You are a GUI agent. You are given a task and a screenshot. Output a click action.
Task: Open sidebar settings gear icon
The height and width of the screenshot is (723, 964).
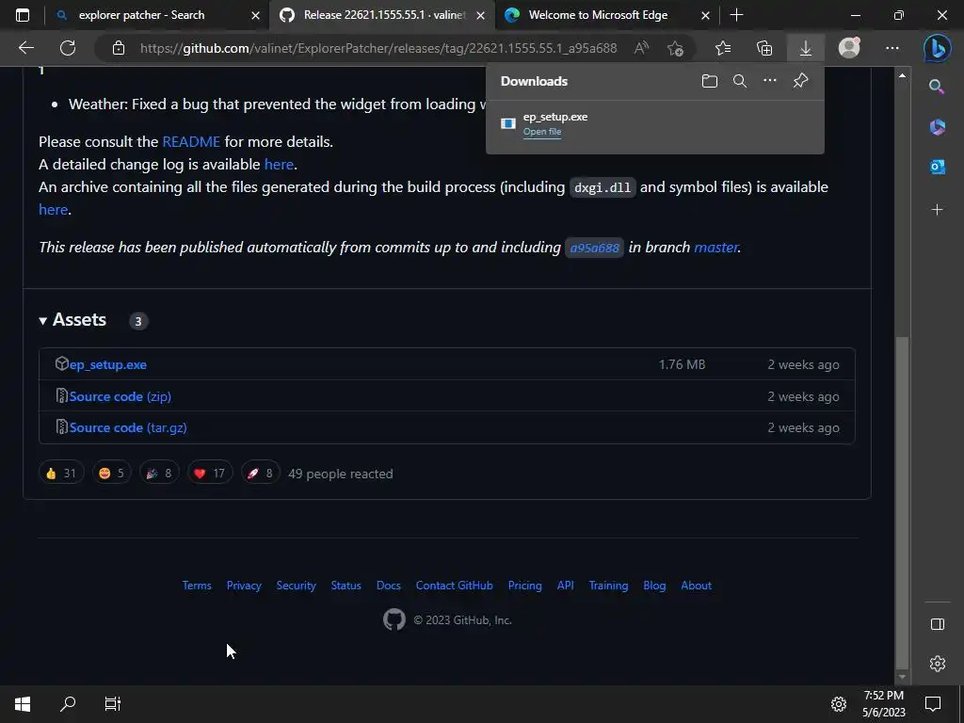[937, 664]
